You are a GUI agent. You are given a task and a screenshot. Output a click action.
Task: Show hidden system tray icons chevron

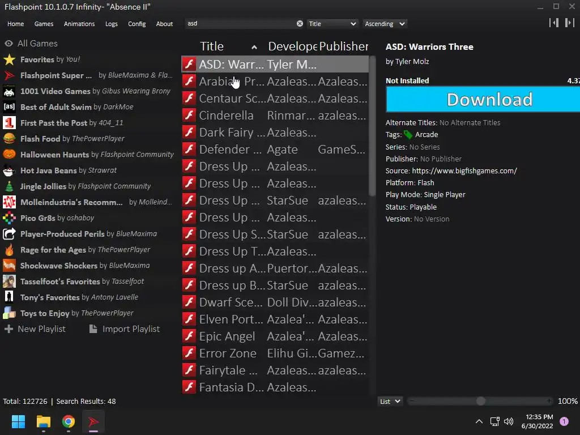pyautogui.click(x=479, y=421)
